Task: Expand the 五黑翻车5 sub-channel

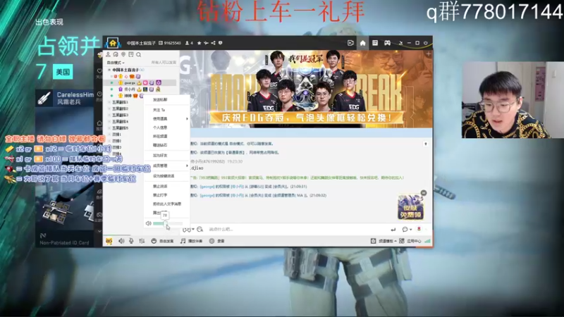Action: pos(110,128)
